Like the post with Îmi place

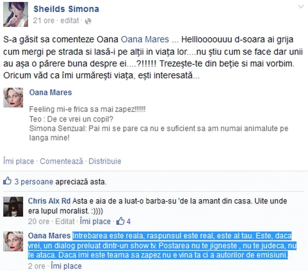[x=18, y=161]
